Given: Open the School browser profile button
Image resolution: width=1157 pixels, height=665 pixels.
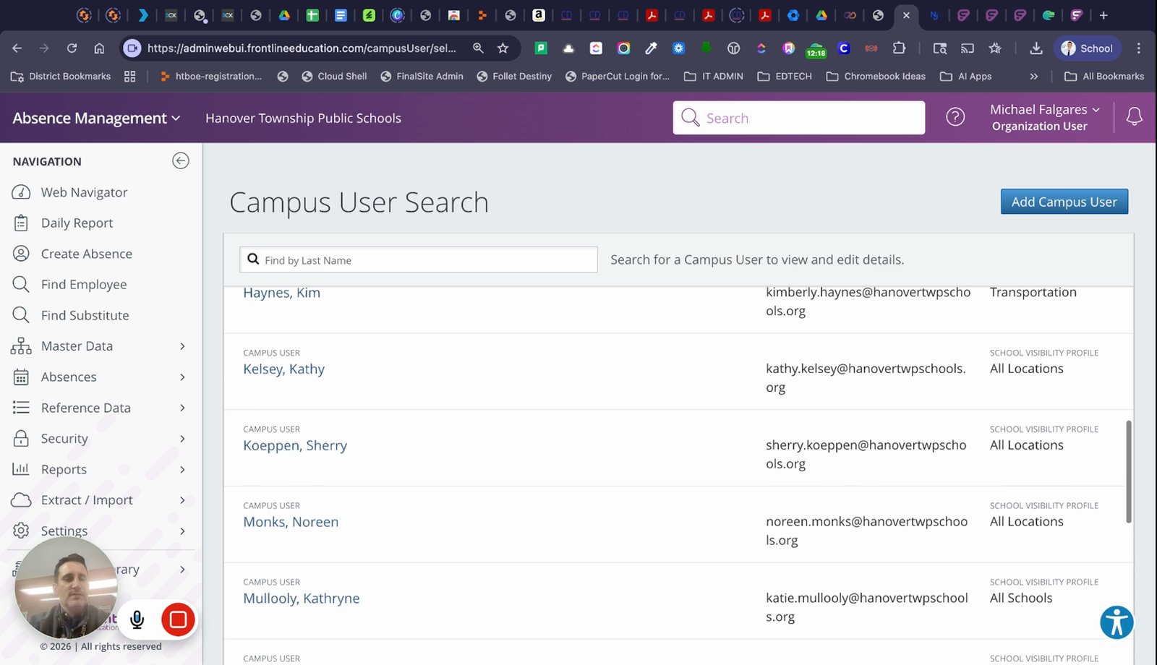Looking at the screenshot, I should [1087, 48].
